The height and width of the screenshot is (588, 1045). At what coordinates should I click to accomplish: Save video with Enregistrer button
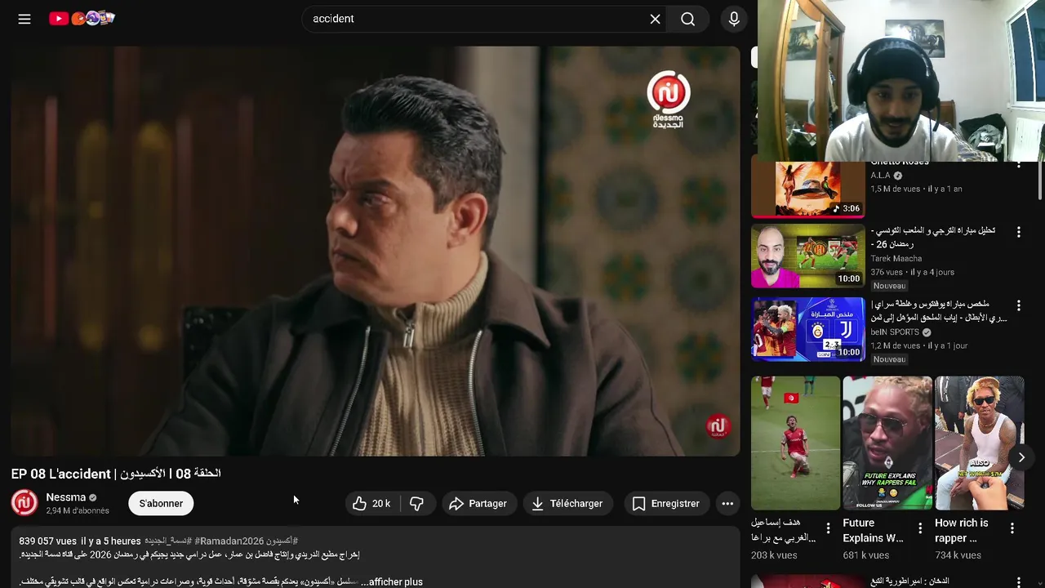[x=666, y=504]
